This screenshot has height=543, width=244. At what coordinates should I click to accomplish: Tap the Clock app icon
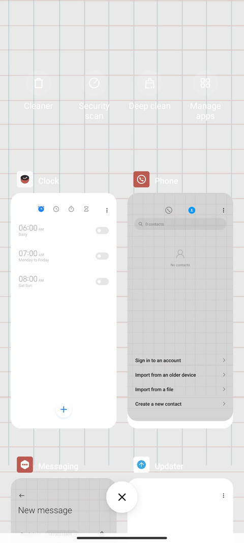[25, 179]
